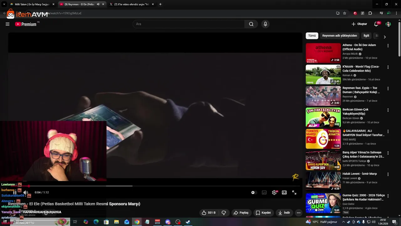The width and height of the screenshot is (401, 226).
Task: Select the Tümü filter chip
Action: 312,36
